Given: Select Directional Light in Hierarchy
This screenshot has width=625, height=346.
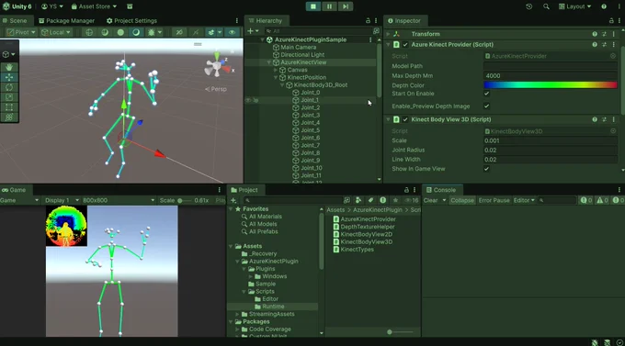Looking at the screenshot, I should click(x=302, y=55).
